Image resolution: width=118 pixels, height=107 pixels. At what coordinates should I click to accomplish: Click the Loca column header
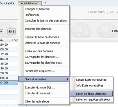click(x=15, y=40)
